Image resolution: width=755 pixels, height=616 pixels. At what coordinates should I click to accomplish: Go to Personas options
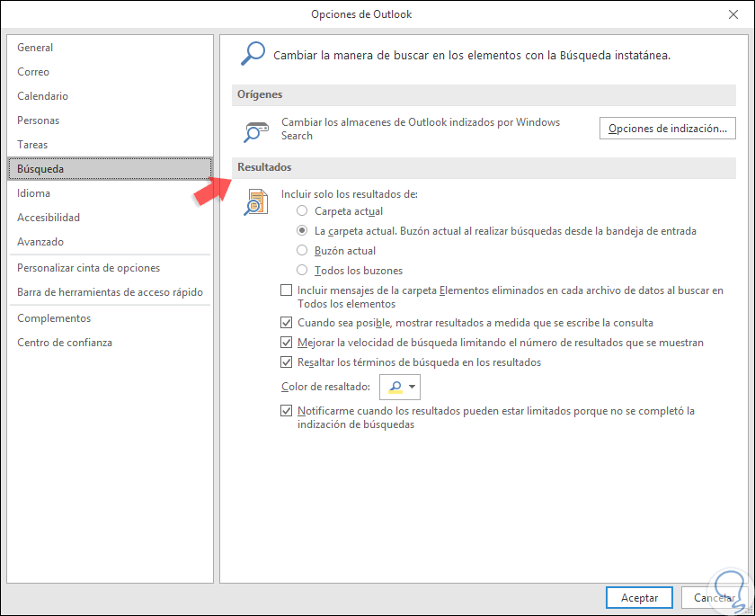[110, 121]
